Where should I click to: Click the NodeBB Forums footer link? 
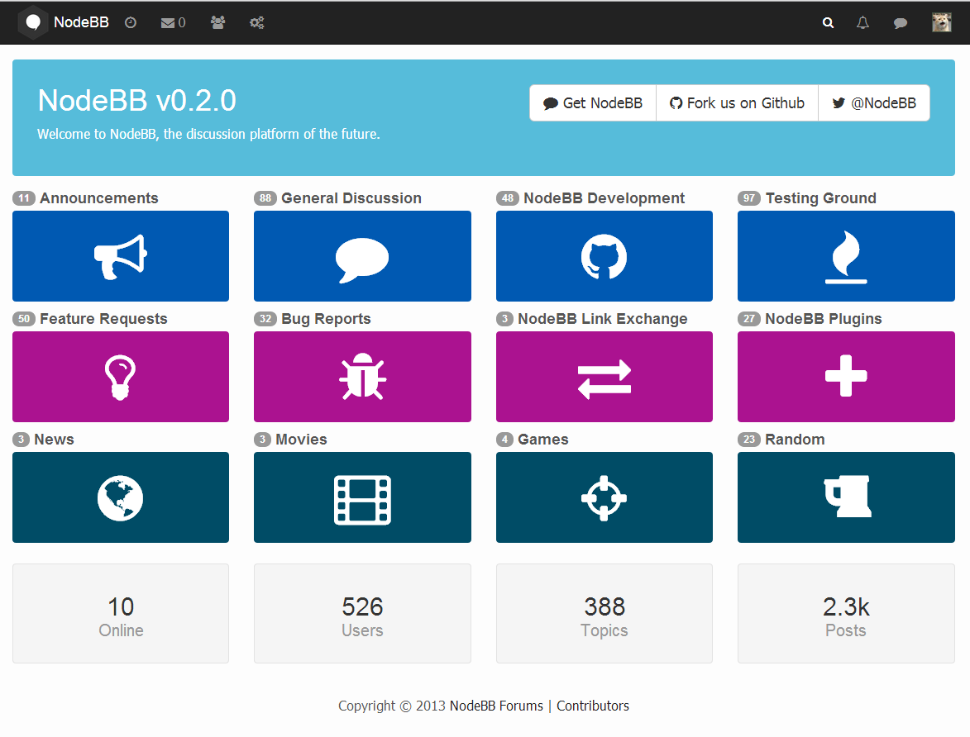click(496, 706)
